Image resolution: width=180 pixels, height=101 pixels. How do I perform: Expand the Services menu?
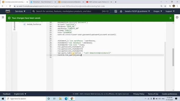click(x=20, y=11)
